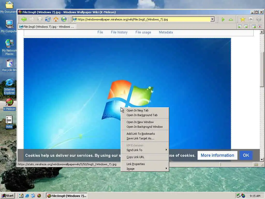Click the status bar security lock icon
265x199 pixels.
(256, 164)
